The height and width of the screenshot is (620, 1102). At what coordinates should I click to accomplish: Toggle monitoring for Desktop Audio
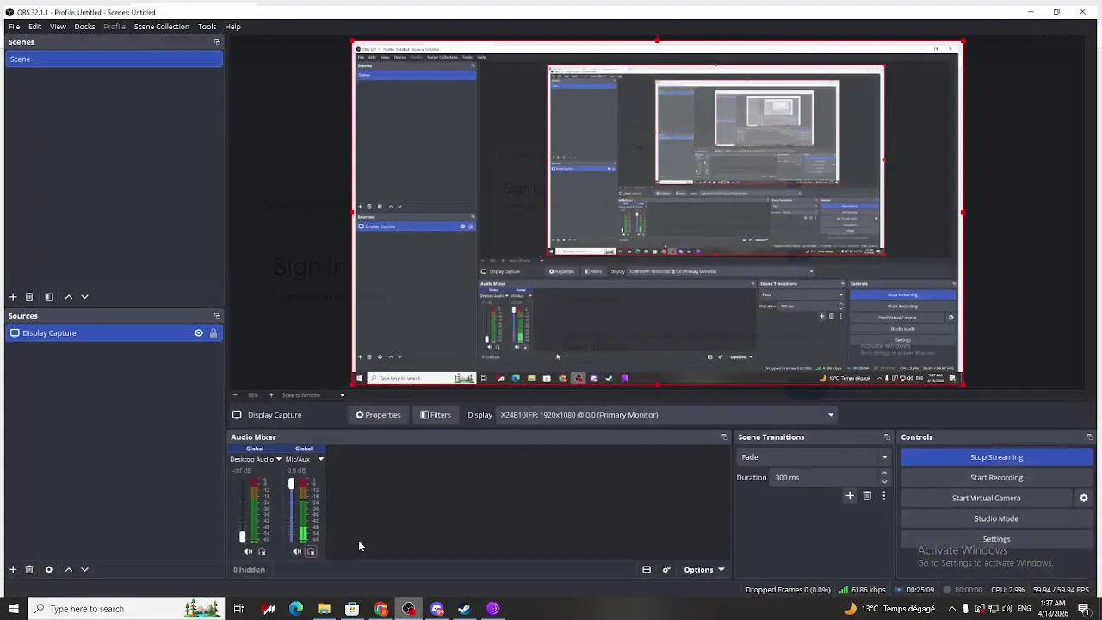[x=262, y=552]
